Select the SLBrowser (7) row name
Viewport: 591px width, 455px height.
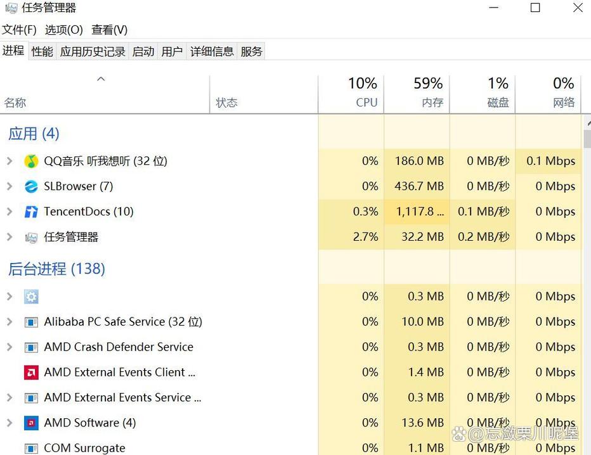coord(79,186)
